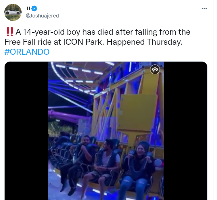The width and height of the screenshot is (217, 200).
Task: Open the @Joshuajered handle link
Action: tap(42, 15)
